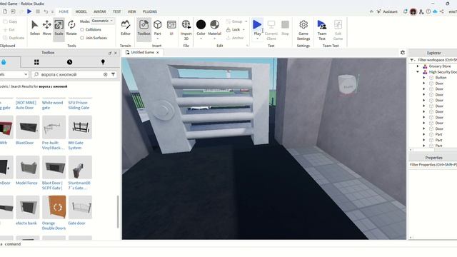
Task: Open the SFU Prison Sliding Gate link
Action: click(x=79, y=105)
